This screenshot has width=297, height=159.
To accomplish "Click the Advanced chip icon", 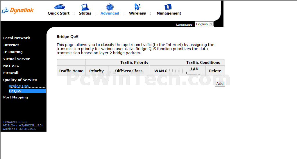I will click(x=110, y=7).
